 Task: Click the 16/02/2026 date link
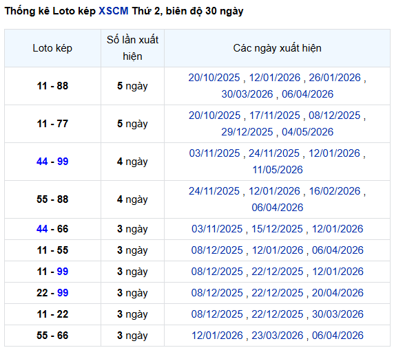[x=335, y=191]
